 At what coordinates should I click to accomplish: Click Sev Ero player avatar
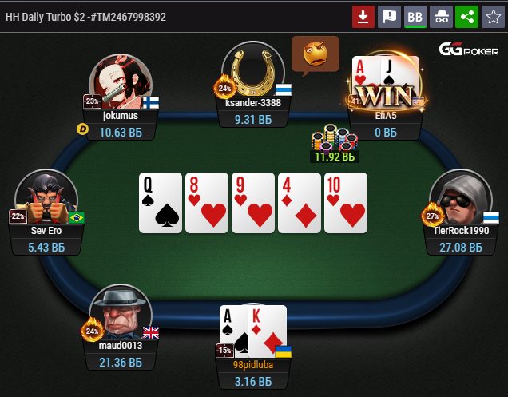tap(46, 197)
